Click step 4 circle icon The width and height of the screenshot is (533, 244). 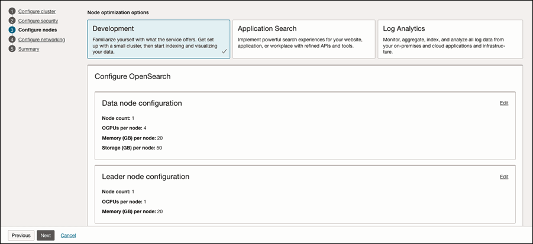click(x=12, y=40)
